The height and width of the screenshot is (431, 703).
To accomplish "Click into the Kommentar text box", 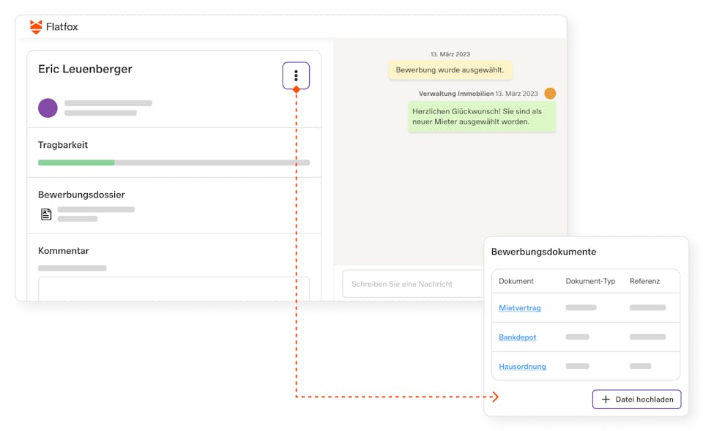I will pyautogui.click(x=174, y=288).
